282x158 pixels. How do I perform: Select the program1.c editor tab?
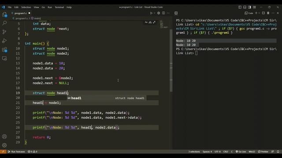[x=21, y=13]
